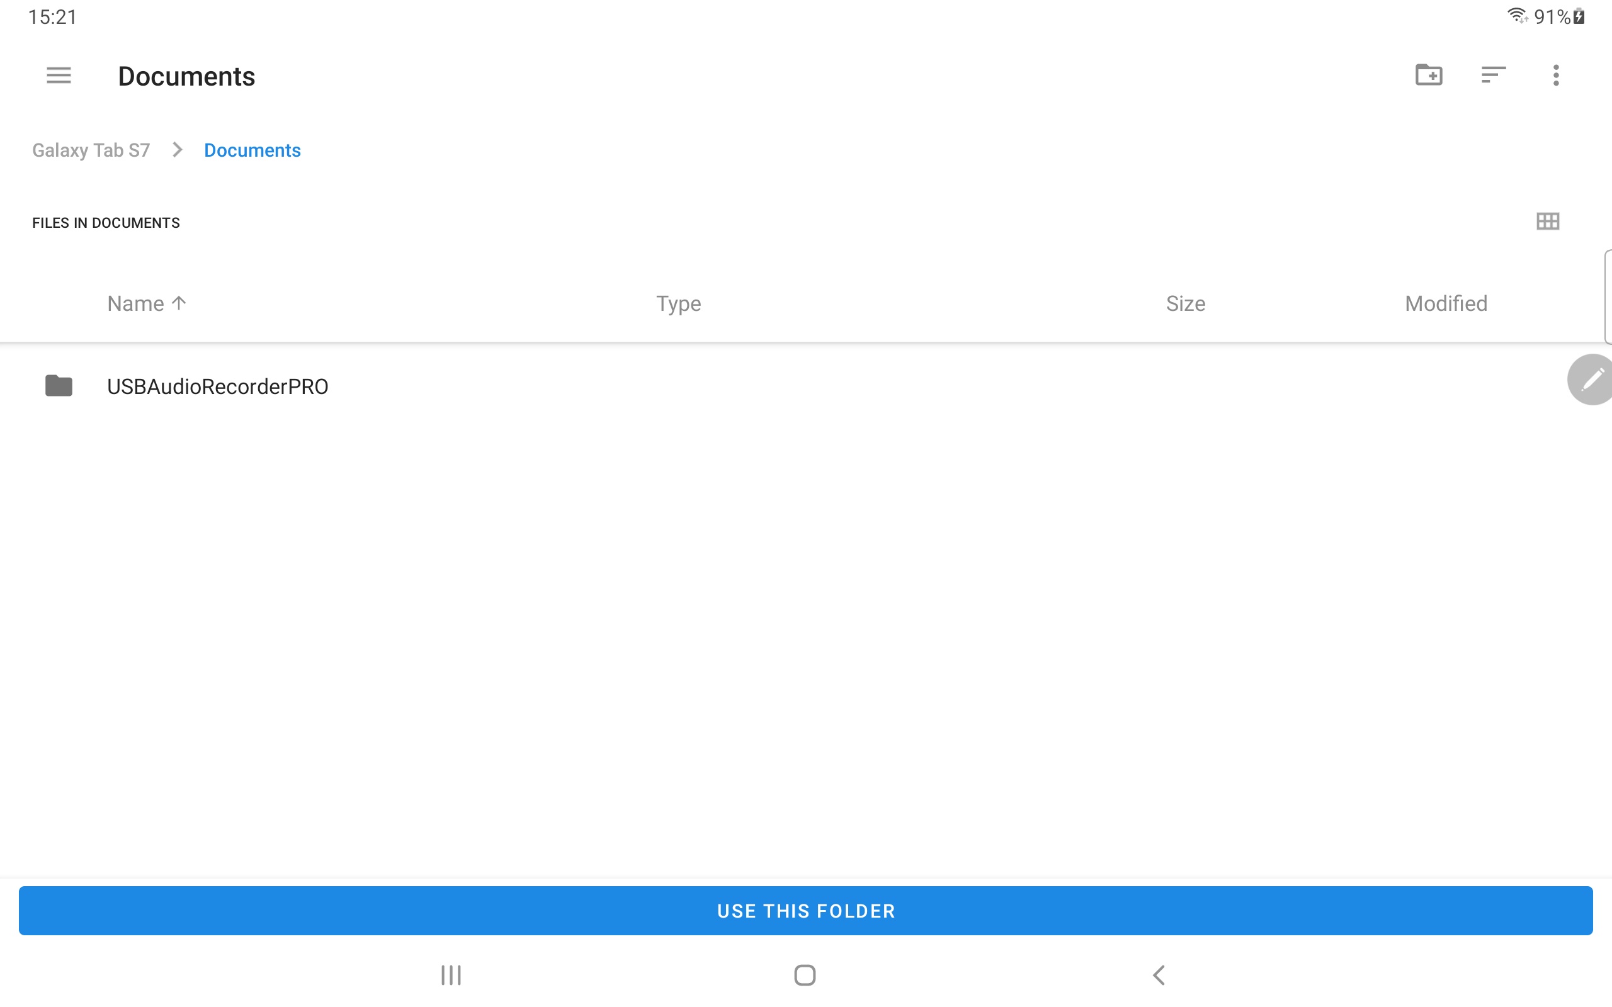Viewport: 1612px width, 1007px height.
Task: Select the USBAudioRecorderPRO folder name
Action: (218, 386)
